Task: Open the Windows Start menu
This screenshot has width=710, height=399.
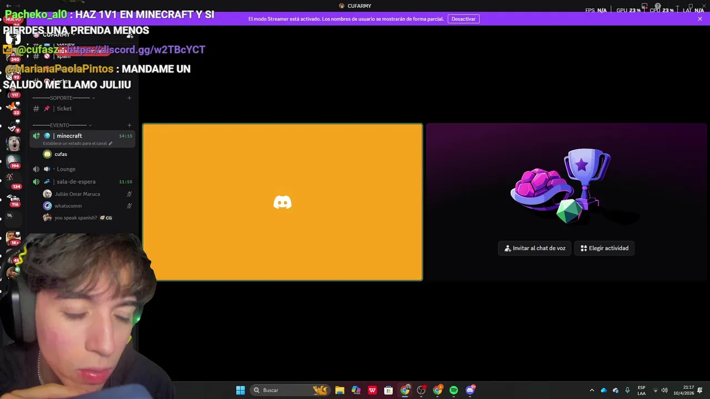Action: click(240, 390)
